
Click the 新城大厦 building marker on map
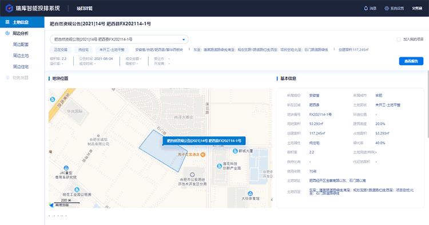(235, 151)
